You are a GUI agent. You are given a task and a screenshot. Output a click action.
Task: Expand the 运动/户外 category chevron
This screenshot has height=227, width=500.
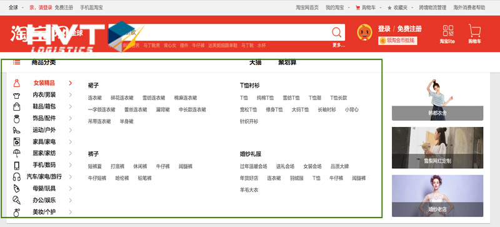pos(71,130)
